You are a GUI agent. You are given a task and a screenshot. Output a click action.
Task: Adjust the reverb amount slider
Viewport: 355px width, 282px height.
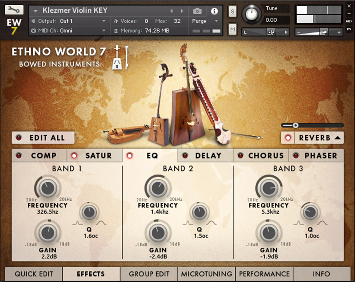coord(312,125)
